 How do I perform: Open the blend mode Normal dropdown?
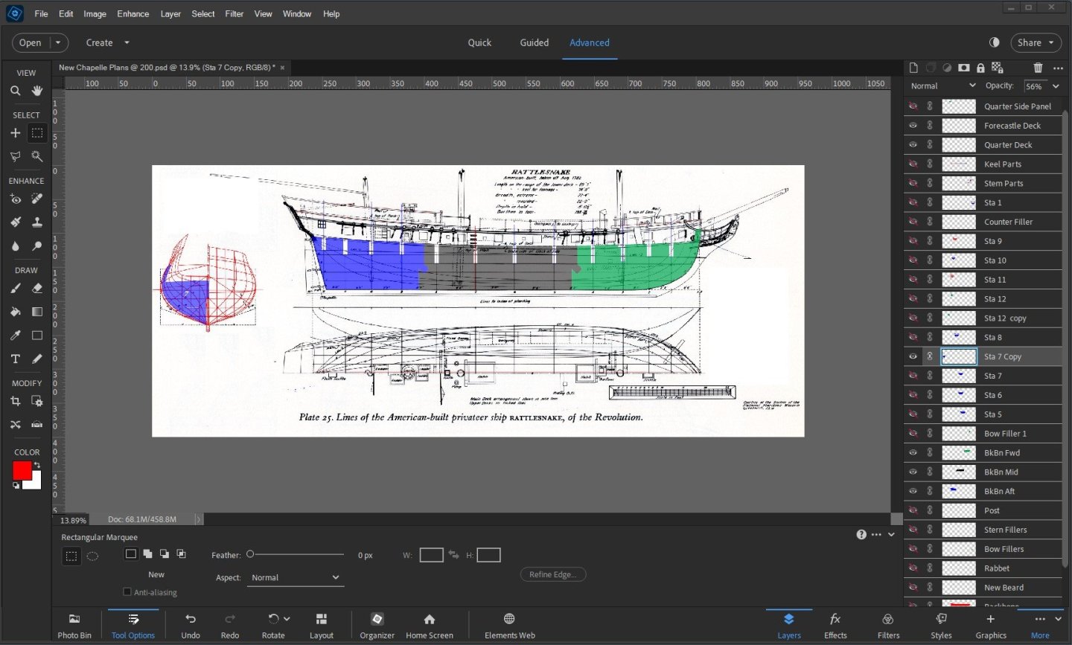click(942, 86)
